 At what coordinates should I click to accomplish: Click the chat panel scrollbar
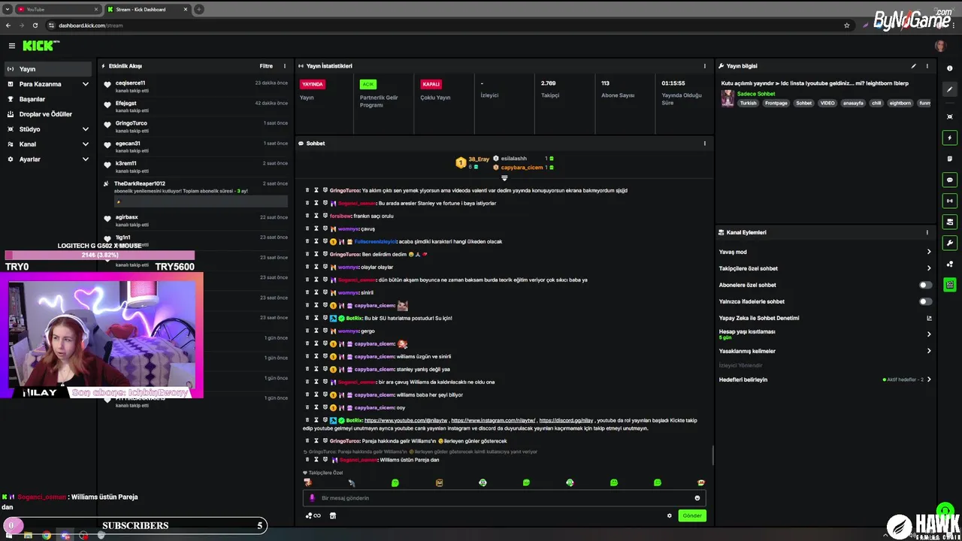713,455
